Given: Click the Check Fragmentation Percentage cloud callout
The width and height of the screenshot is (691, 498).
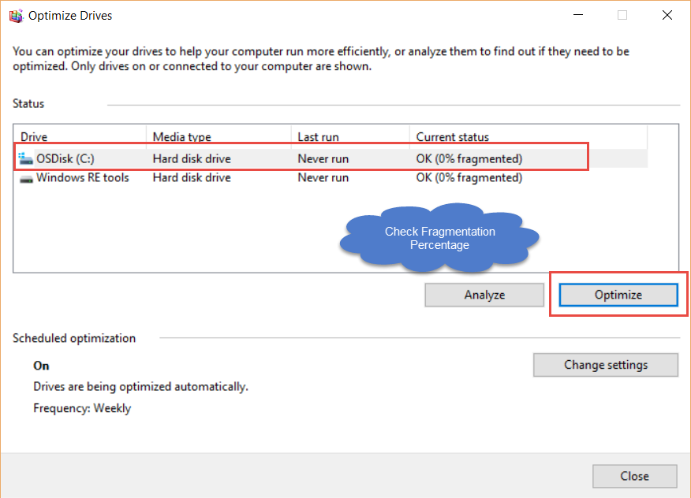Looking at the screenshot, I should coord(440,238).
